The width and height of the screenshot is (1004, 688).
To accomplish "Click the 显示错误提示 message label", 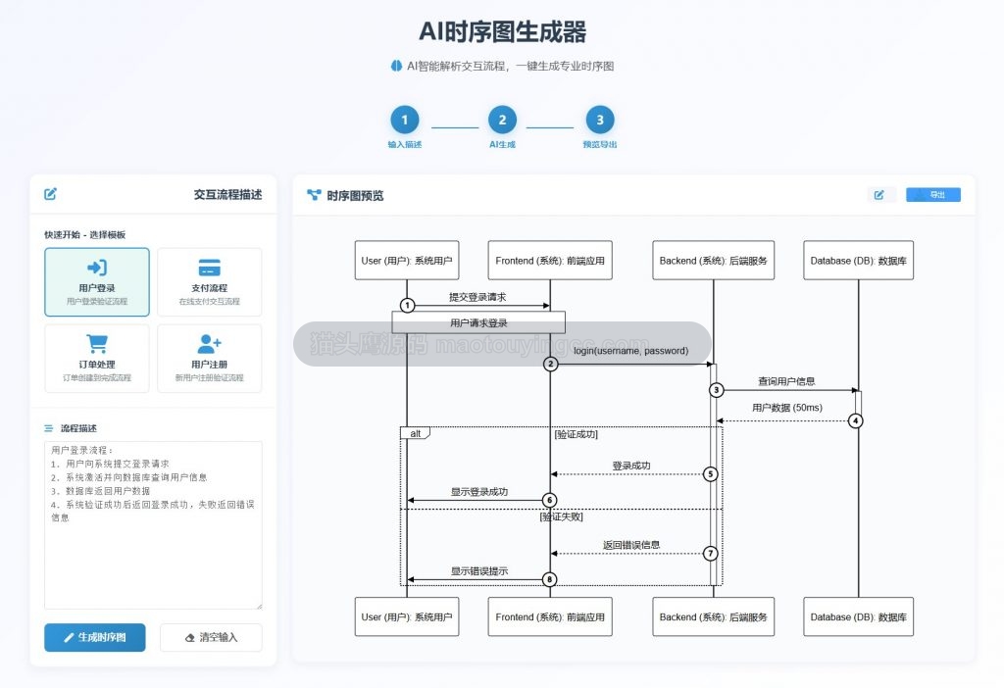I will (478, 570).
